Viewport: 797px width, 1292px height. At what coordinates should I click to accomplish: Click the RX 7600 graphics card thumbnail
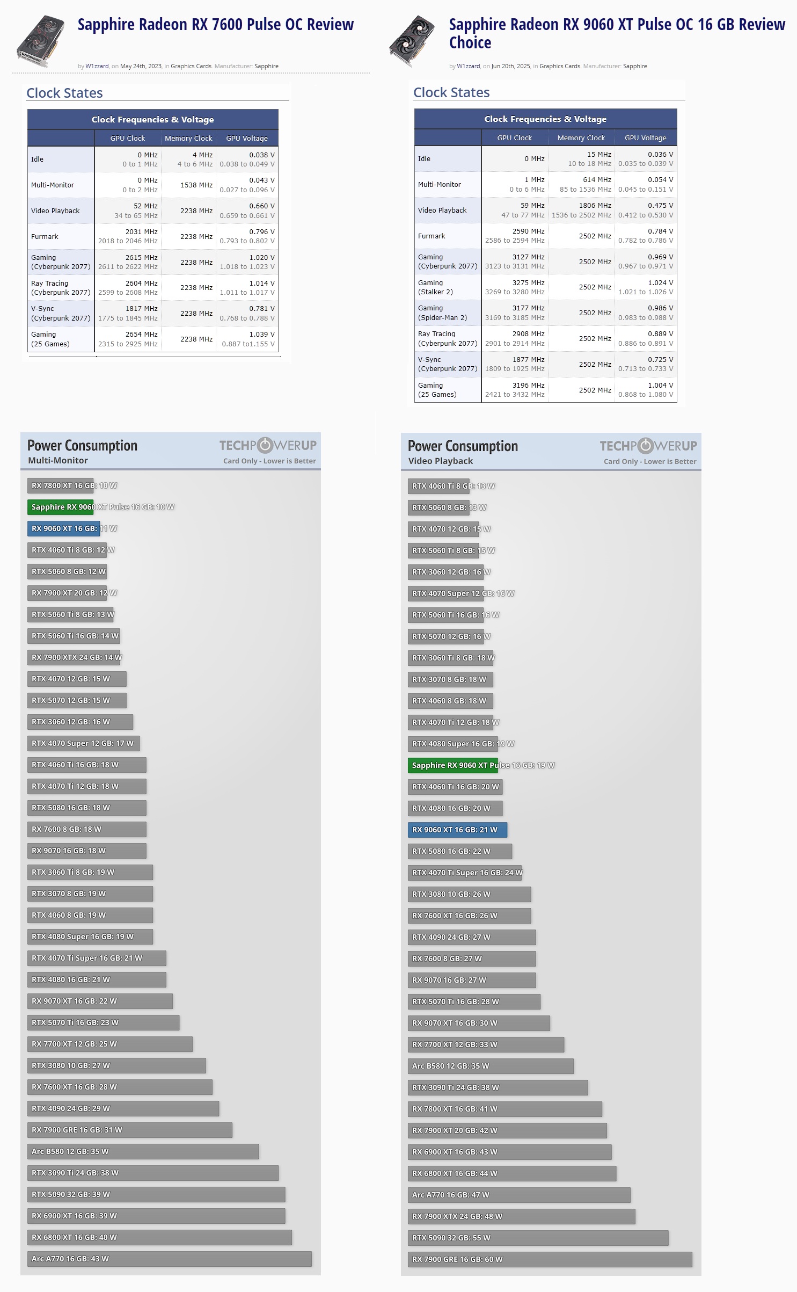tap(41, 41)
